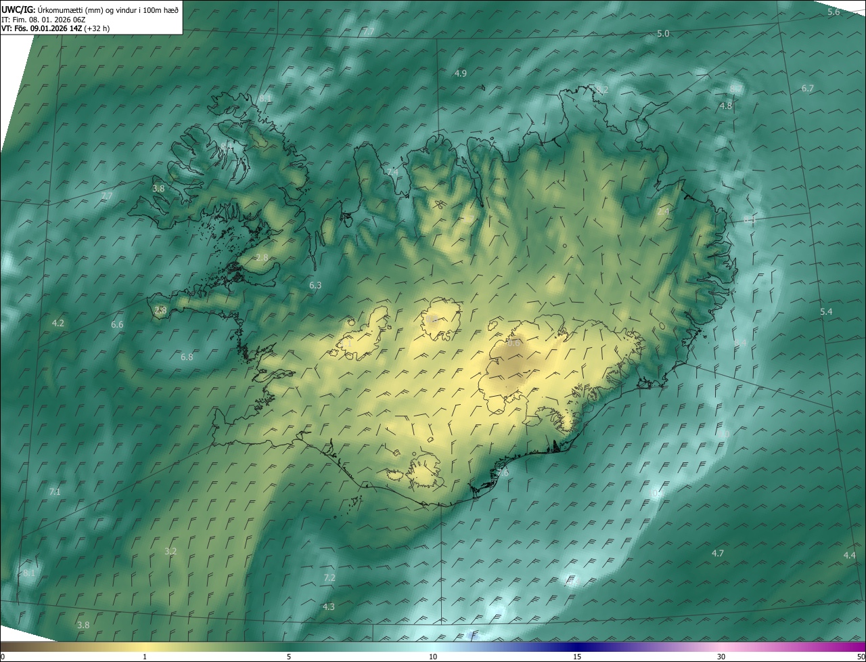Select the 4.4 value label
Image resolution: width=866 pixels, height=662 pixels.
pyautogui.click(x=849, y=556)
